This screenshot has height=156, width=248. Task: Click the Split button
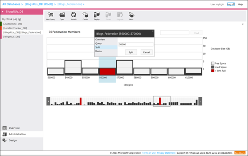[x=131, y=52]
